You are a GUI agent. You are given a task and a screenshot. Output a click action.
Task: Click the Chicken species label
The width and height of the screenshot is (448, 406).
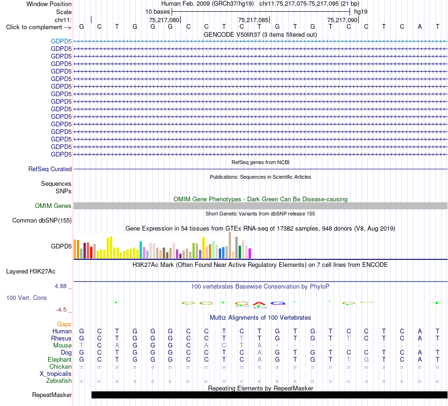click(60, 366)
